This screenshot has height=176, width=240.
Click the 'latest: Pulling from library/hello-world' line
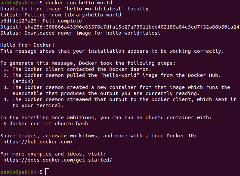[61, 15]
